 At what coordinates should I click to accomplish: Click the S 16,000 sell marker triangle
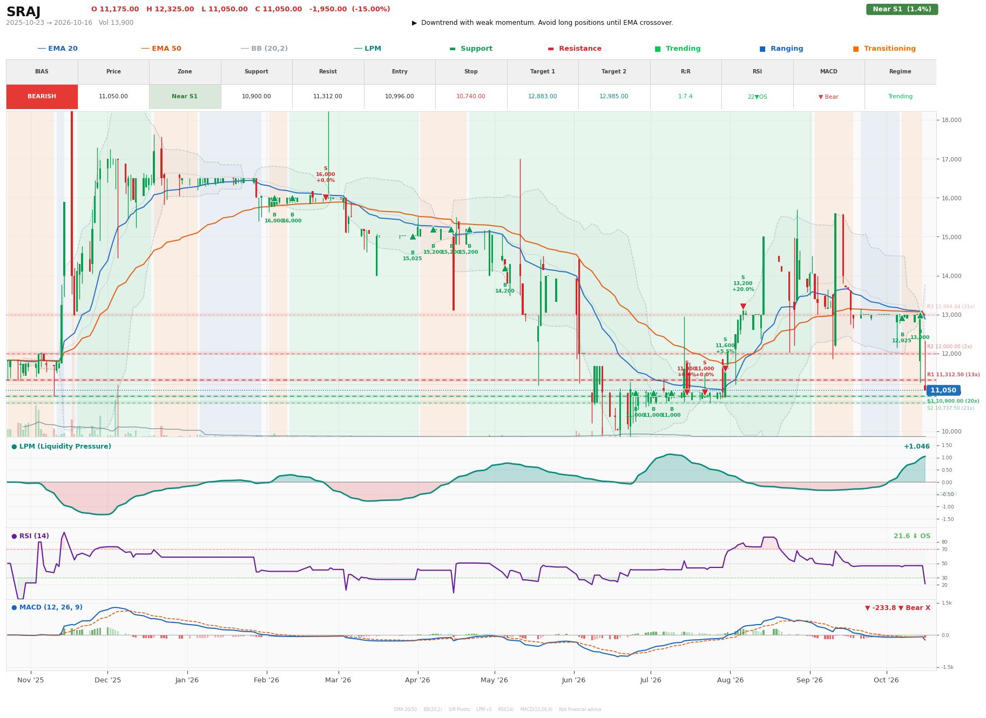tap(326, 197)
